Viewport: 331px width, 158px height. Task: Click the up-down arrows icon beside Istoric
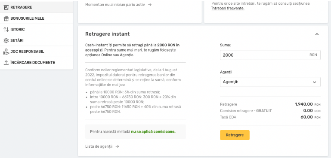(x=6, y=30)
